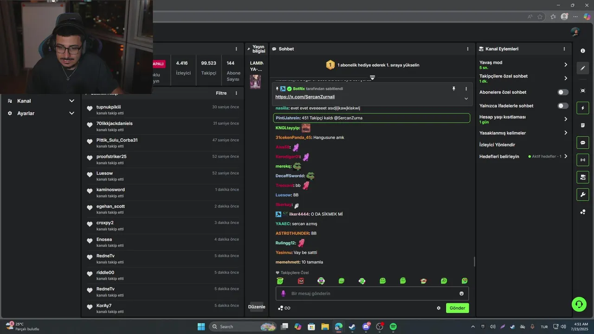Open three-dot menu beside Filtre
Image resolution: width=594 pixels, height=334 pixels.
coord(236,93)
